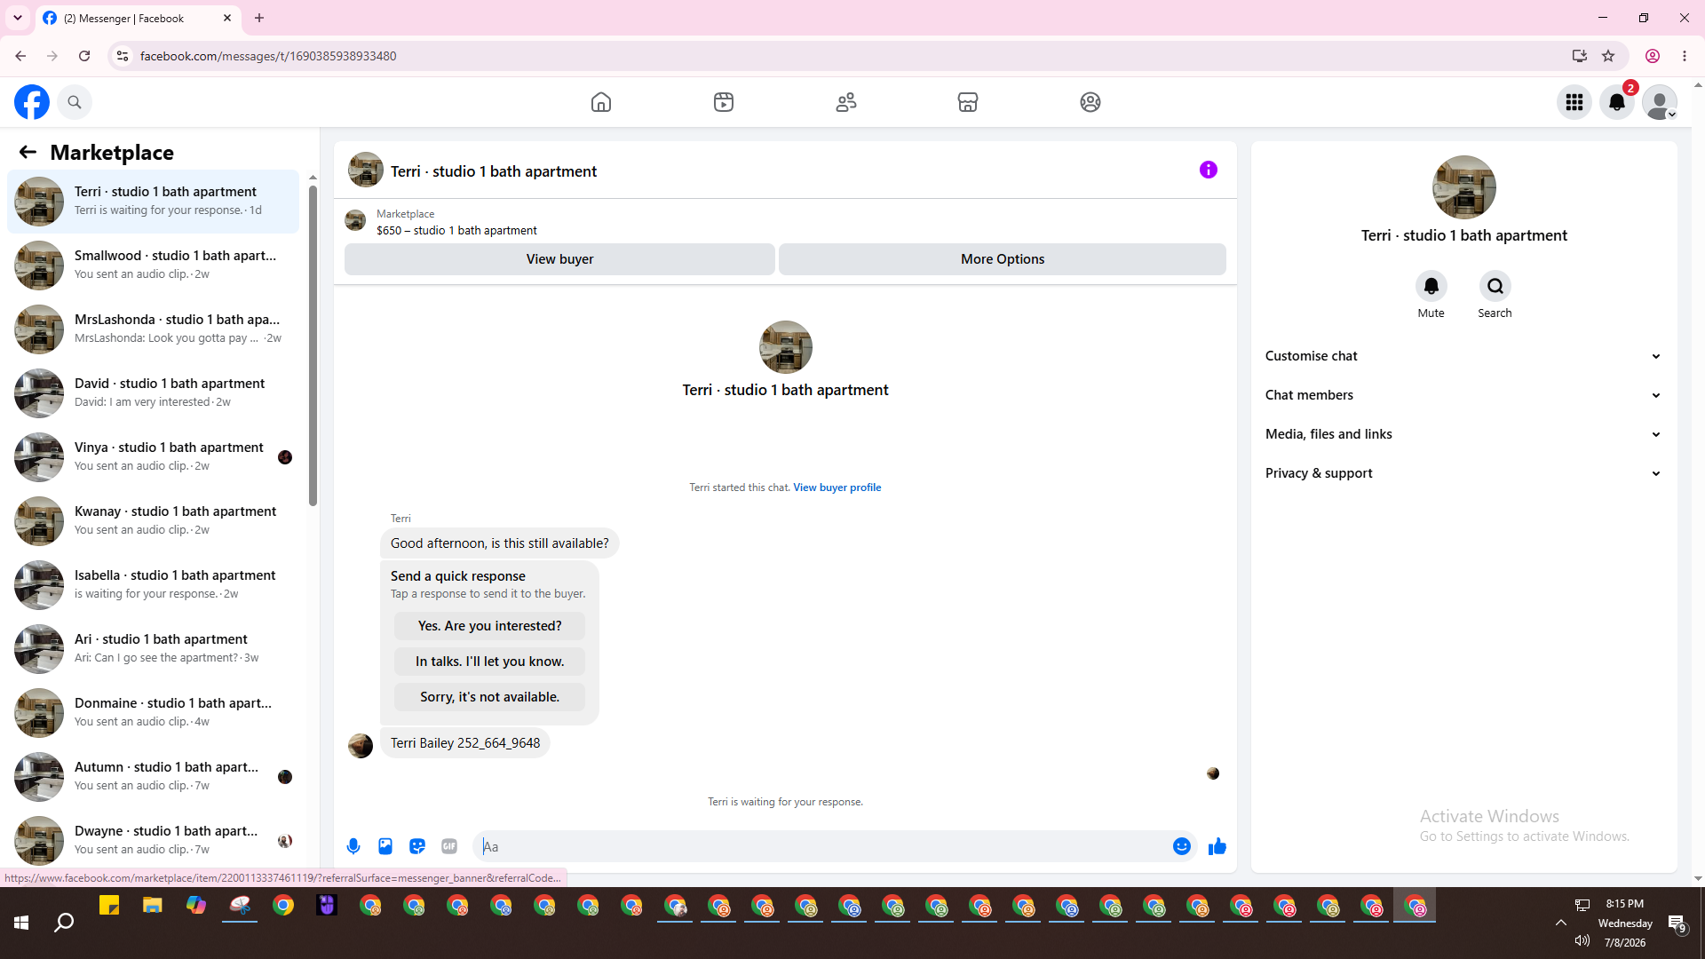Open Chrome profile icon in toolbar
1705x959 pixels.
(x=1653, y=56)
